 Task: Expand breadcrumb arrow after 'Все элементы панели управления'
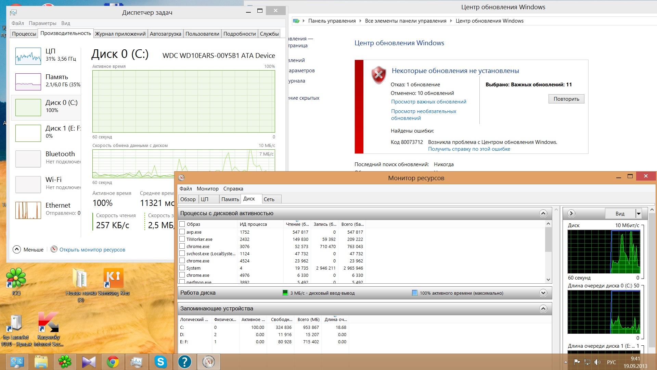(x=451, y=21)
